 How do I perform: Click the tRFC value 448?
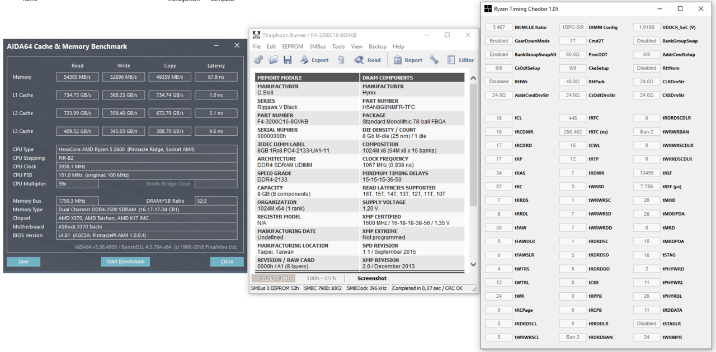(x=573, y=118)
